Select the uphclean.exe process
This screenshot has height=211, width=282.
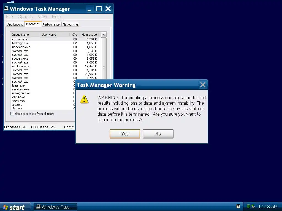(x=55, y=47)
